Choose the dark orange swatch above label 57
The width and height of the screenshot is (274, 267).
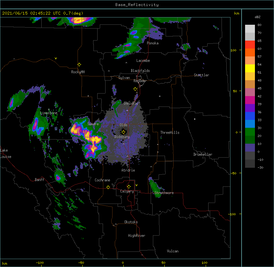250,52
